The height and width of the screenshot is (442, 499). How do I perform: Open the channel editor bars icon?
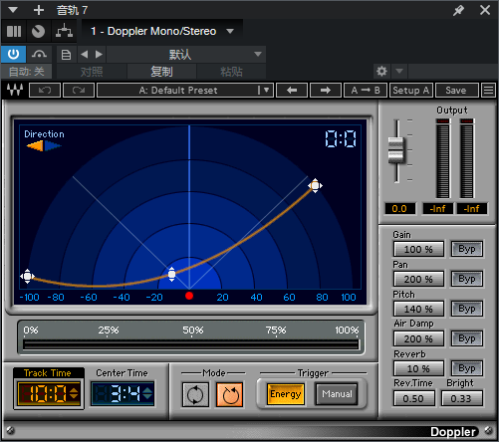14,32
